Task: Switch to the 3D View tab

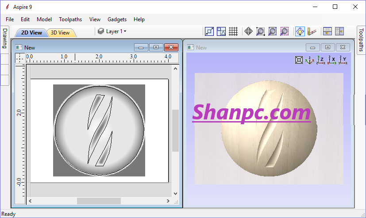Action: [60, 33]
